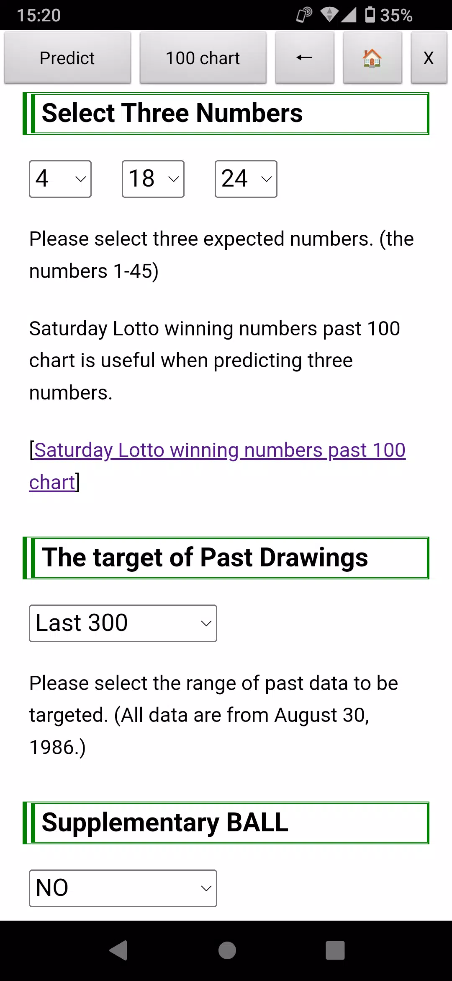The height and width of the screenshot is (981, 452).
Task: Tap the Android back navigation triangle
Action: click(118, 950)
